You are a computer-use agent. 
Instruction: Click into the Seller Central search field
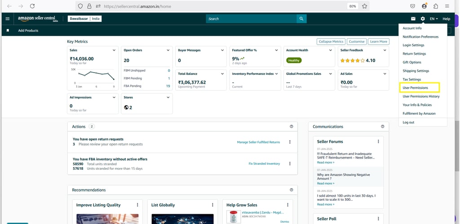click(251, 19)
